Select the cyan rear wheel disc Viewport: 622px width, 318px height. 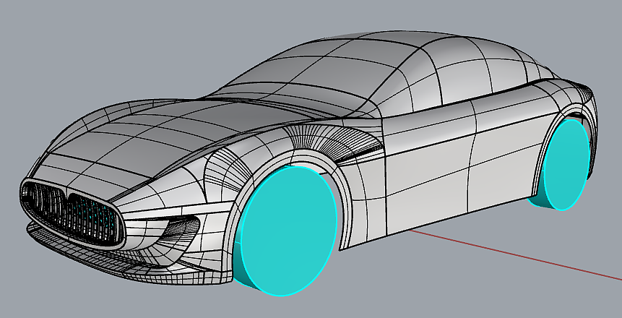(566, 165)
